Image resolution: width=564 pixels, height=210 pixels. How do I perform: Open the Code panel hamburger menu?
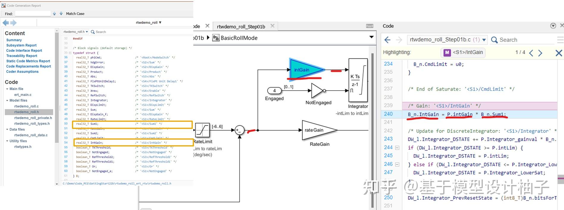tap(560, 40)
